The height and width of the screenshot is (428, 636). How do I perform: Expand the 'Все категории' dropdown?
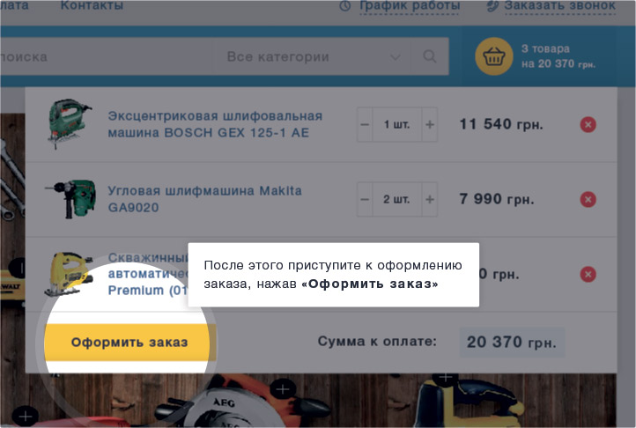point(312,56)
